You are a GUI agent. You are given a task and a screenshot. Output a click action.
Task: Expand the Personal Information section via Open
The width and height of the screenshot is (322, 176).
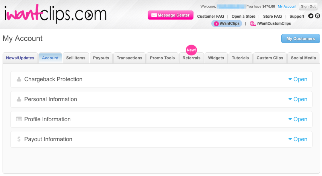298,99
